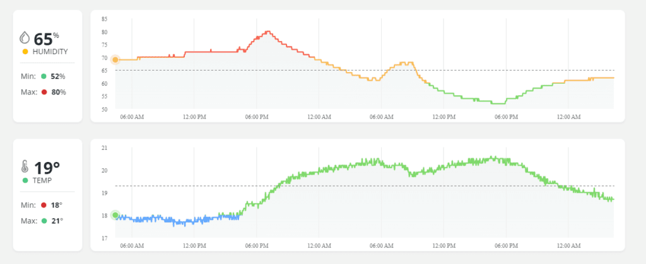Click the 18° minimum temperature value
This screenshot has width=646, height=264.
click(x=56, y=205)
